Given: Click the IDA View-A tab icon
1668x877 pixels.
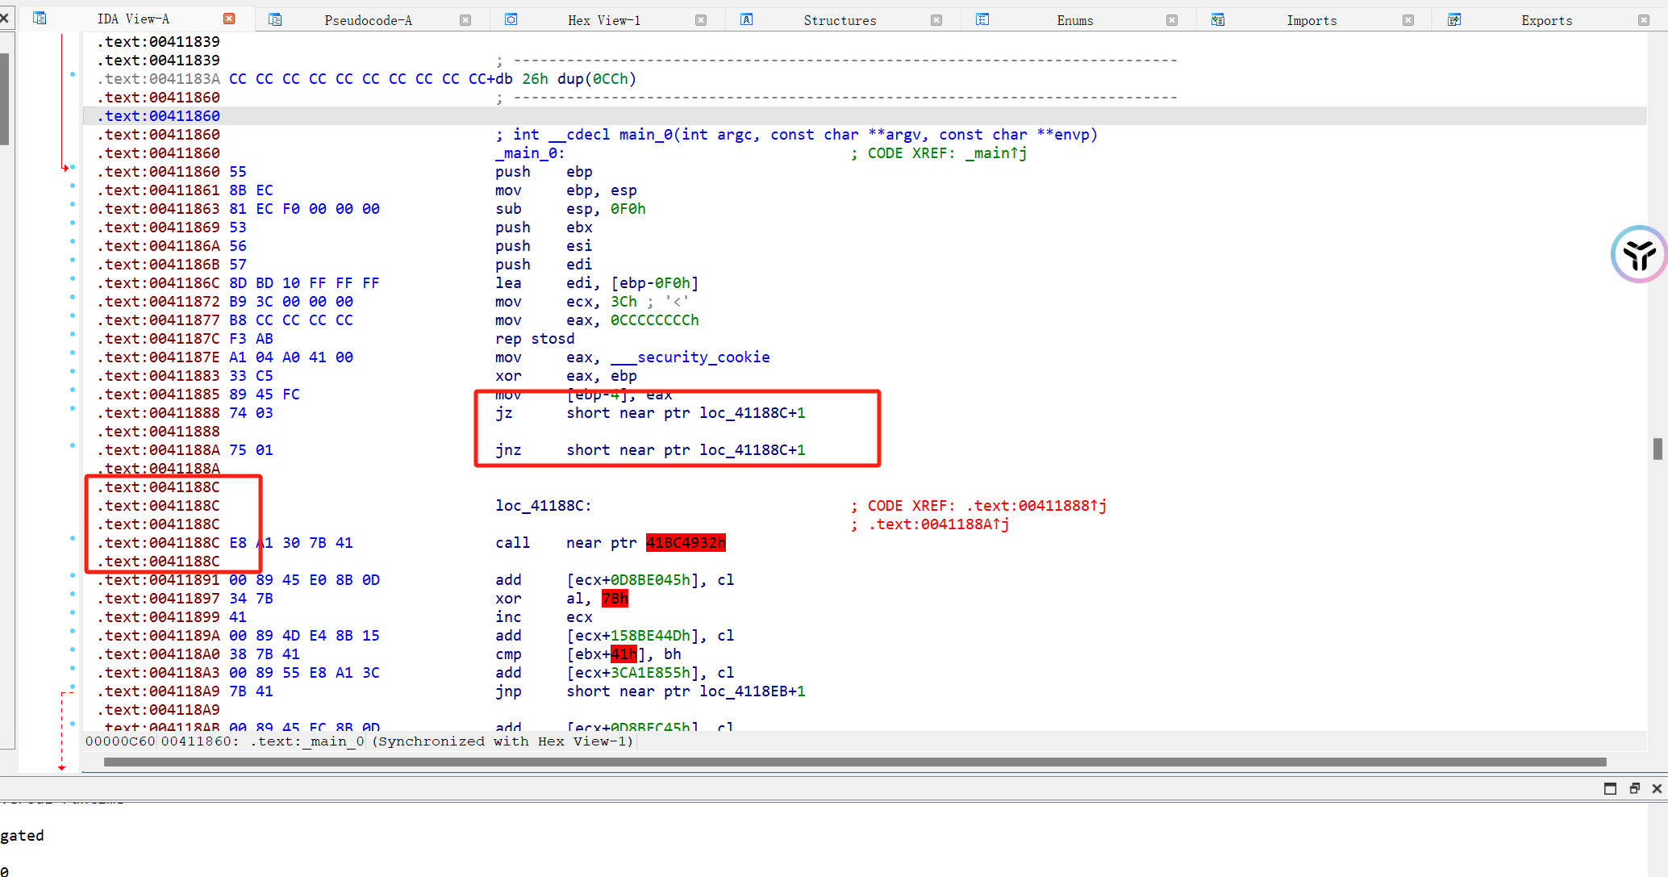Looking at the screenshot, I should coord(40,18).
